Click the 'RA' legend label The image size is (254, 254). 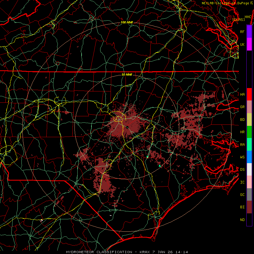coord(242,145)
